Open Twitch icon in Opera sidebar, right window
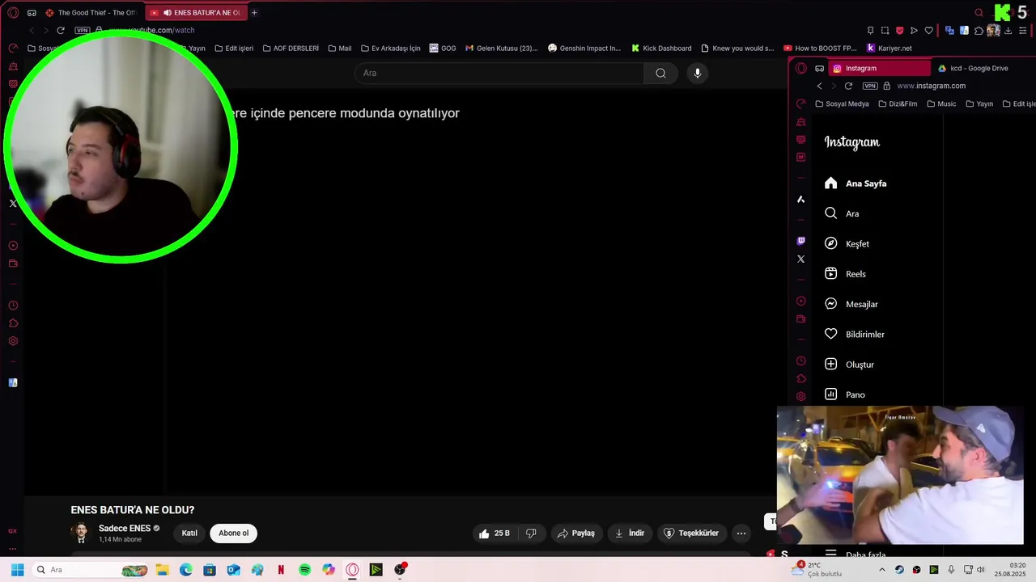Screen dimensions: 1036x582 pyautogui.click(x=801, y=241)
